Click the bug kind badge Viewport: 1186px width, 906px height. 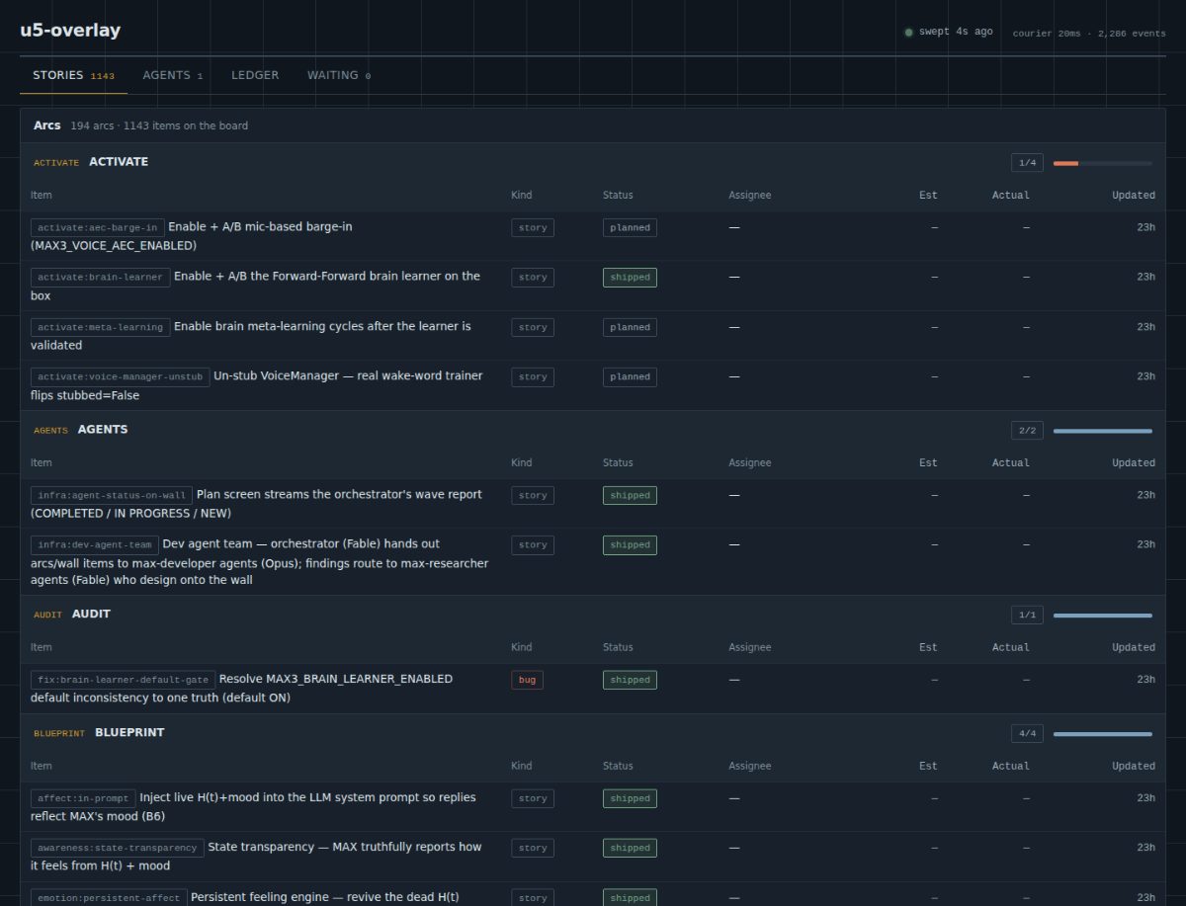tap(527, 680)
